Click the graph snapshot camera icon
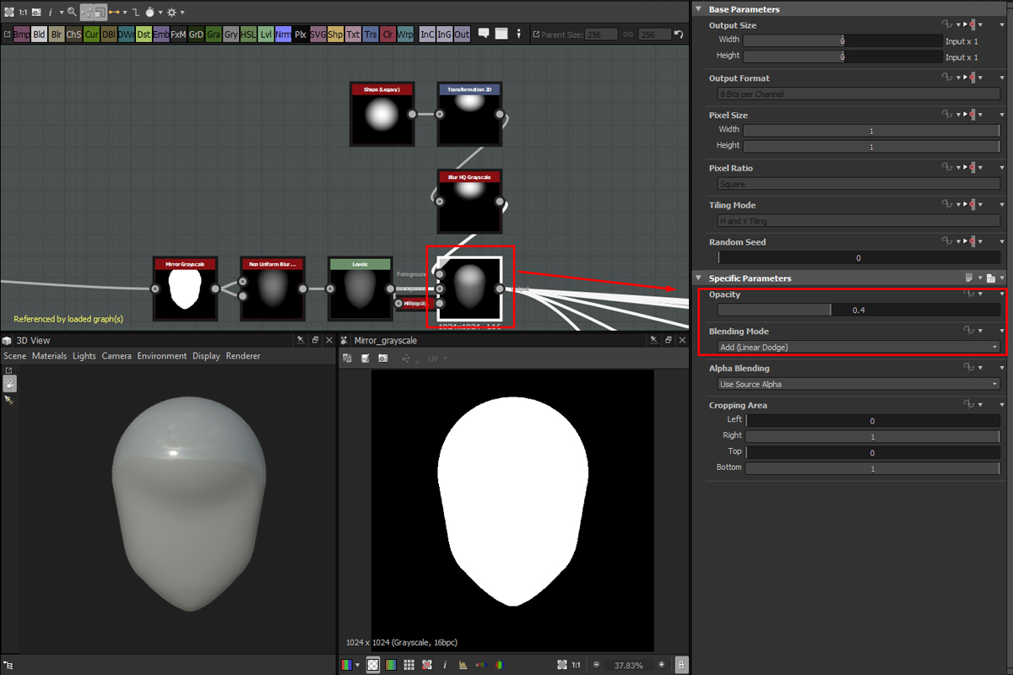Image resolution: width=1013 pixels, height=675 pixels. [x=36, y=12]
